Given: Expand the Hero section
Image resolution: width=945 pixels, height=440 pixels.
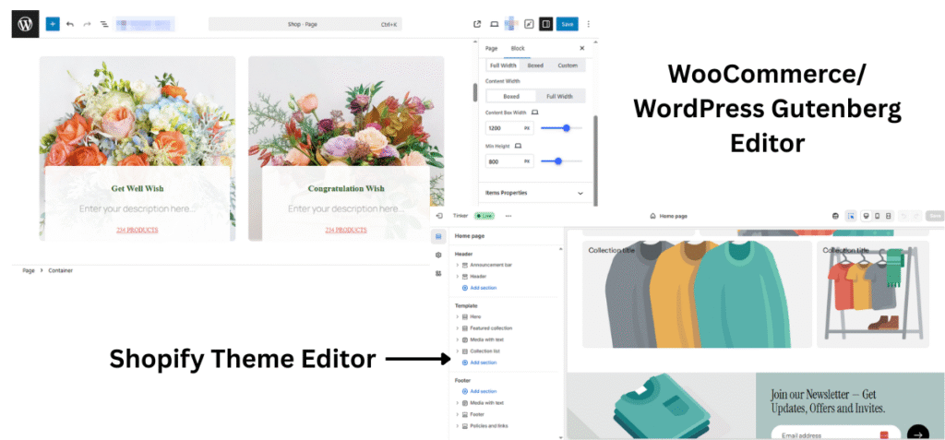Looking at the screenshot, I should 458,316.
